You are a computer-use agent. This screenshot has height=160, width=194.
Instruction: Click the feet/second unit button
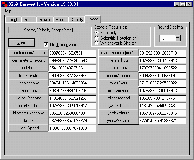29,83
